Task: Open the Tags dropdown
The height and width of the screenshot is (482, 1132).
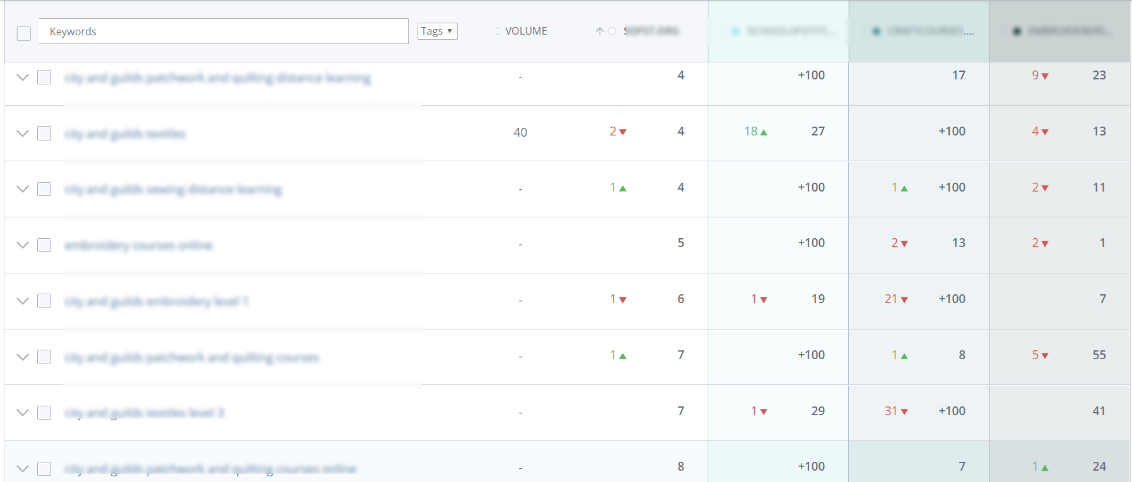Action: coord(437,31)
